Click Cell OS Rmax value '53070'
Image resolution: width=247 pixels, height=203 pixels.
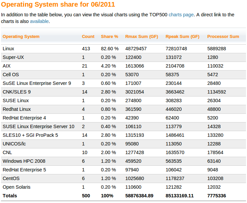point(132,75)
